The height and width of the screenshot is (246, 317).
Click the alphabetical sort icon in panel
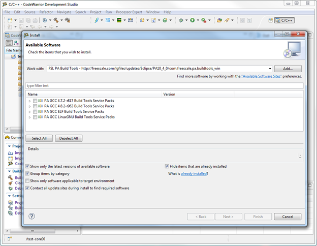click(16, 43)
